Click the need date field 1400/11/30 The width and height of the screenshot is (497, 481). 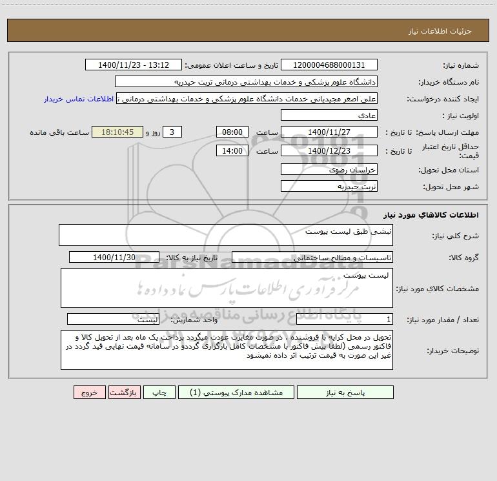[x=114, y=257]
